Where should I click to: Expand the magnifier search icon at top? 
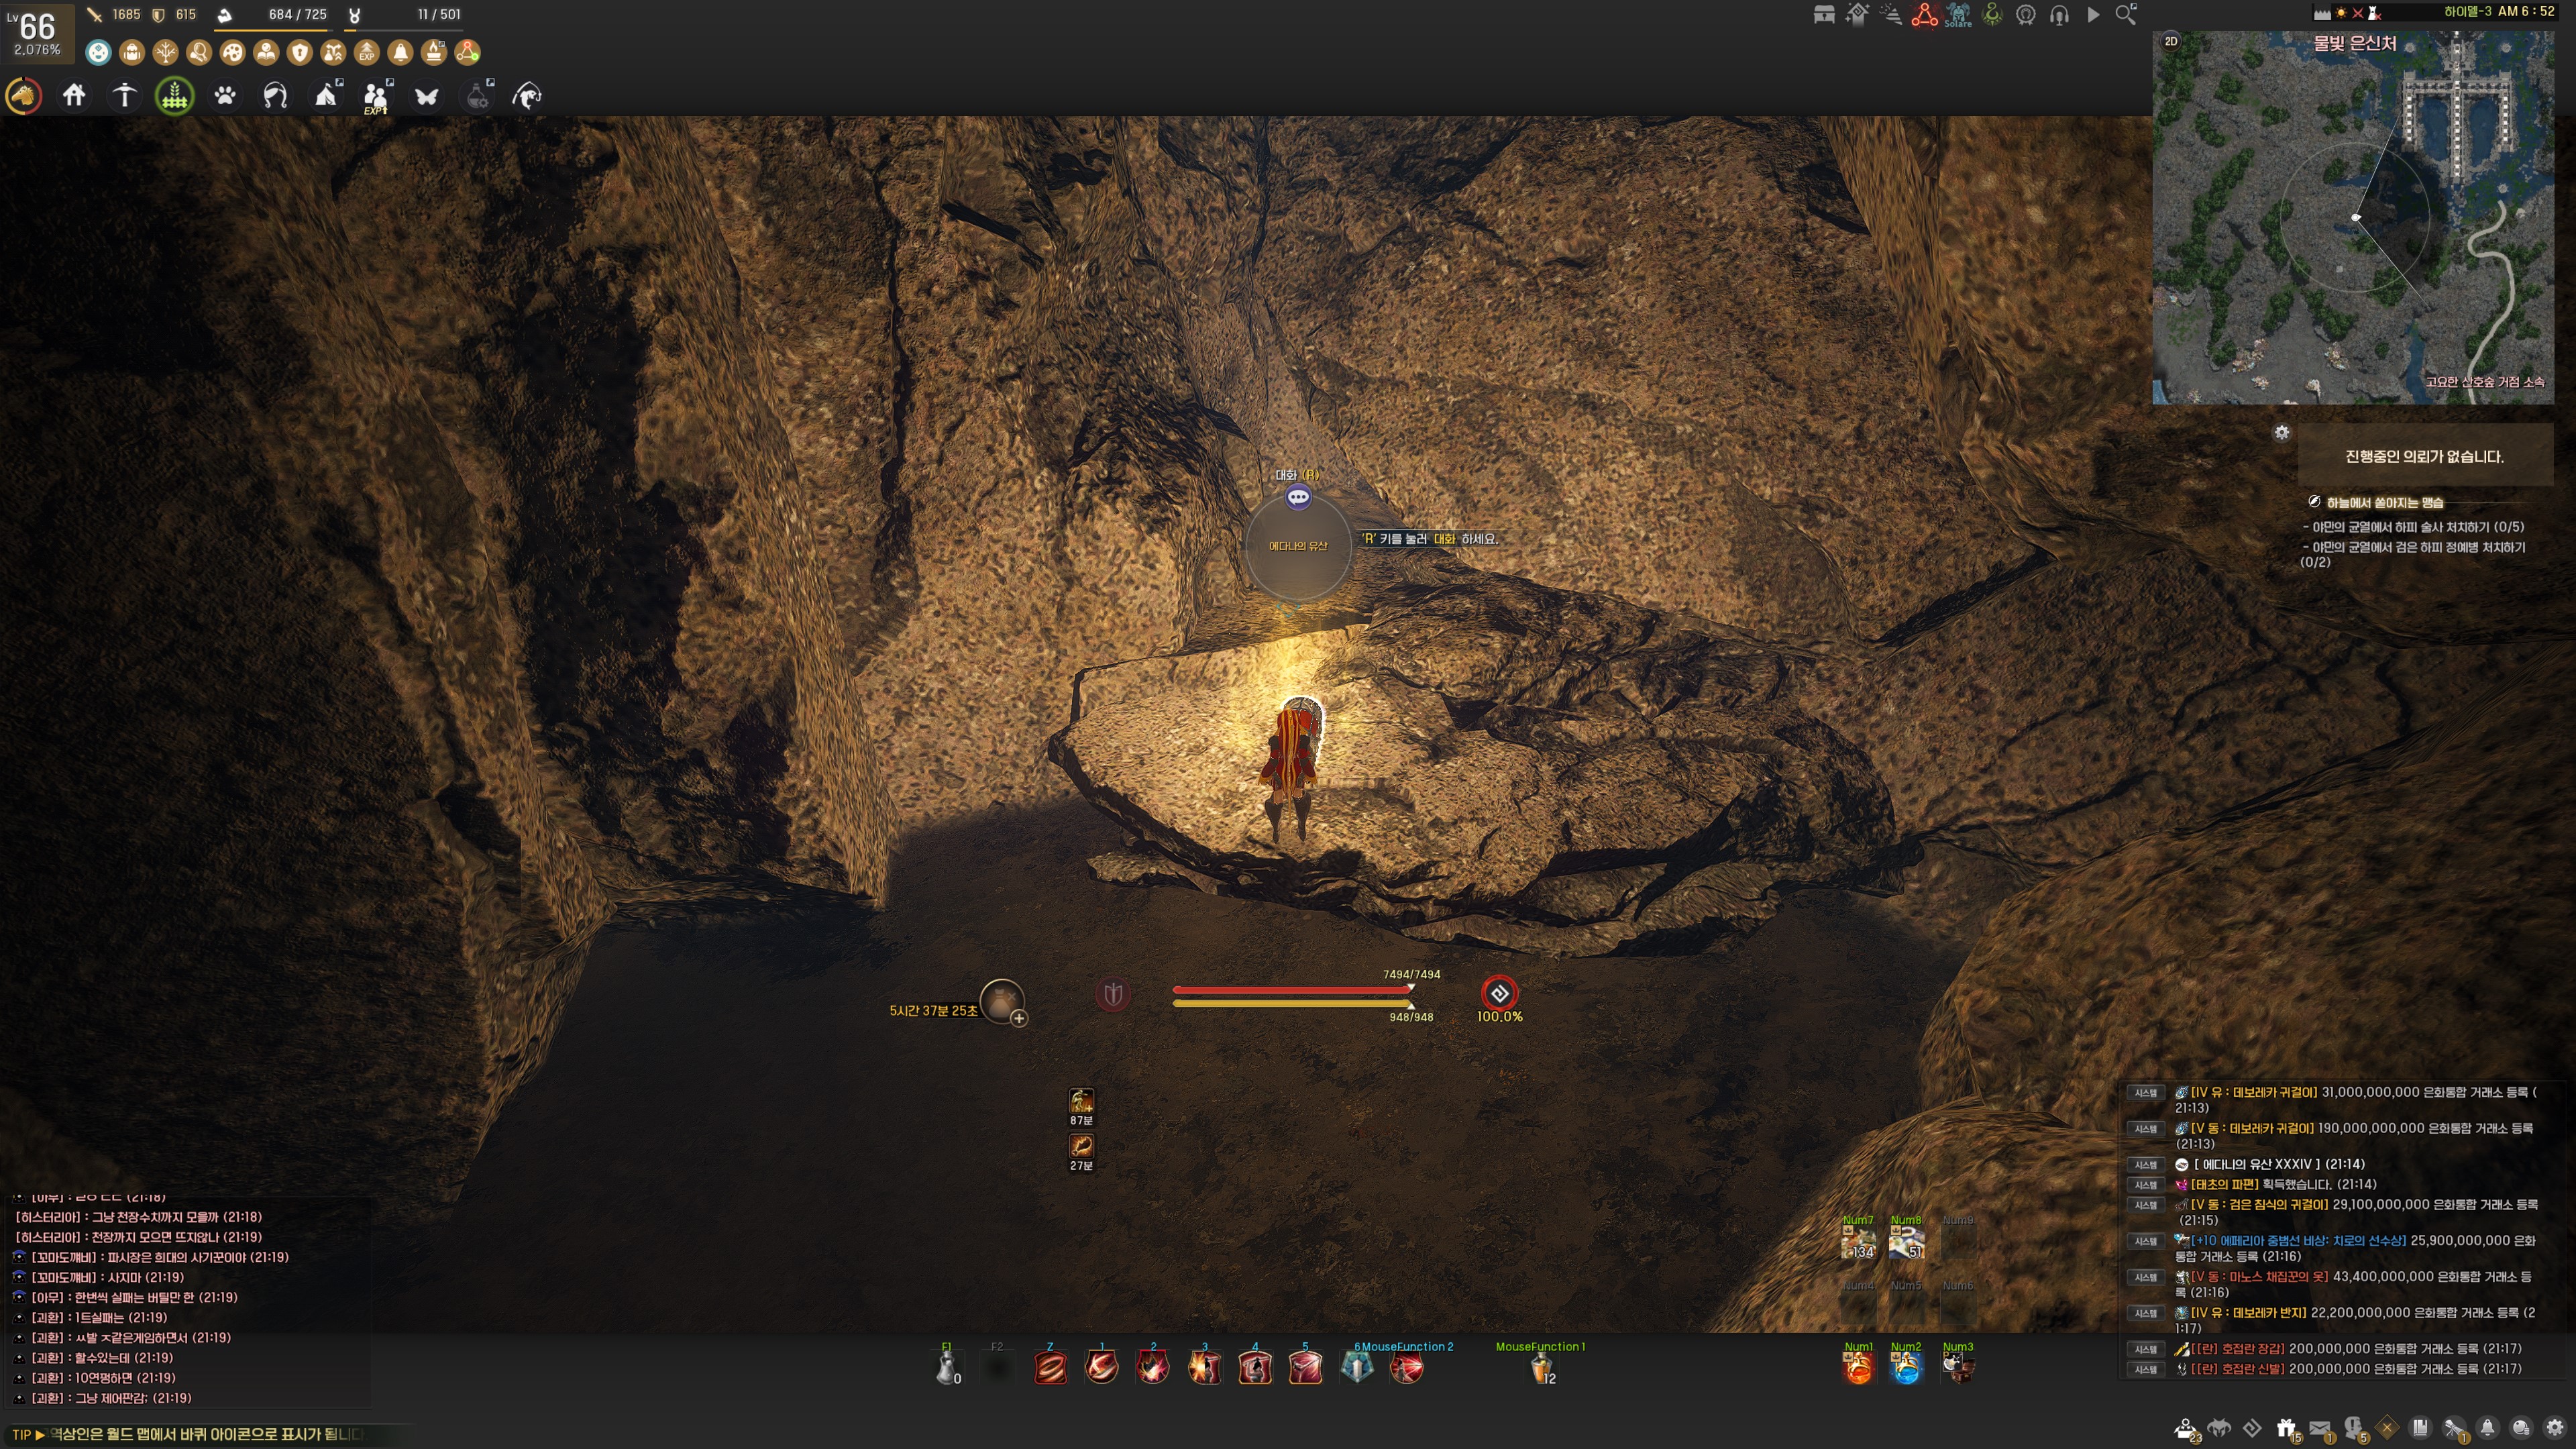pos(2126,15)
